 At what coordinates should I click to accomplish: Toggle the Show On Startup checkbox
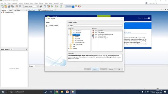149,18
